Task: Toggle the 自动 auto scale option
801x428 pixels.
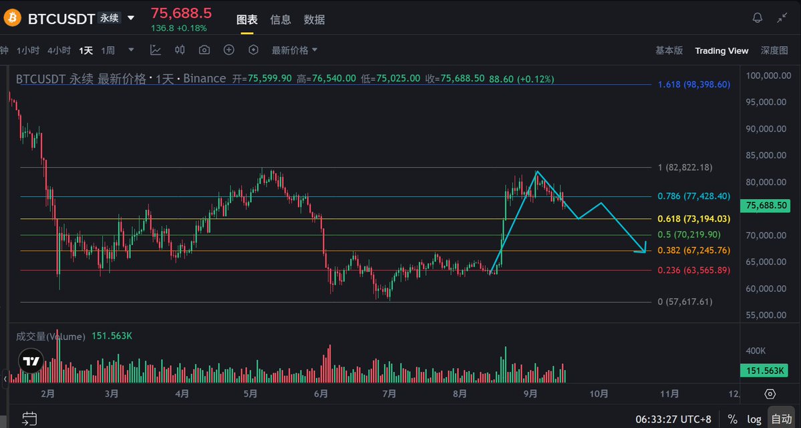Action: click(782, 419)
